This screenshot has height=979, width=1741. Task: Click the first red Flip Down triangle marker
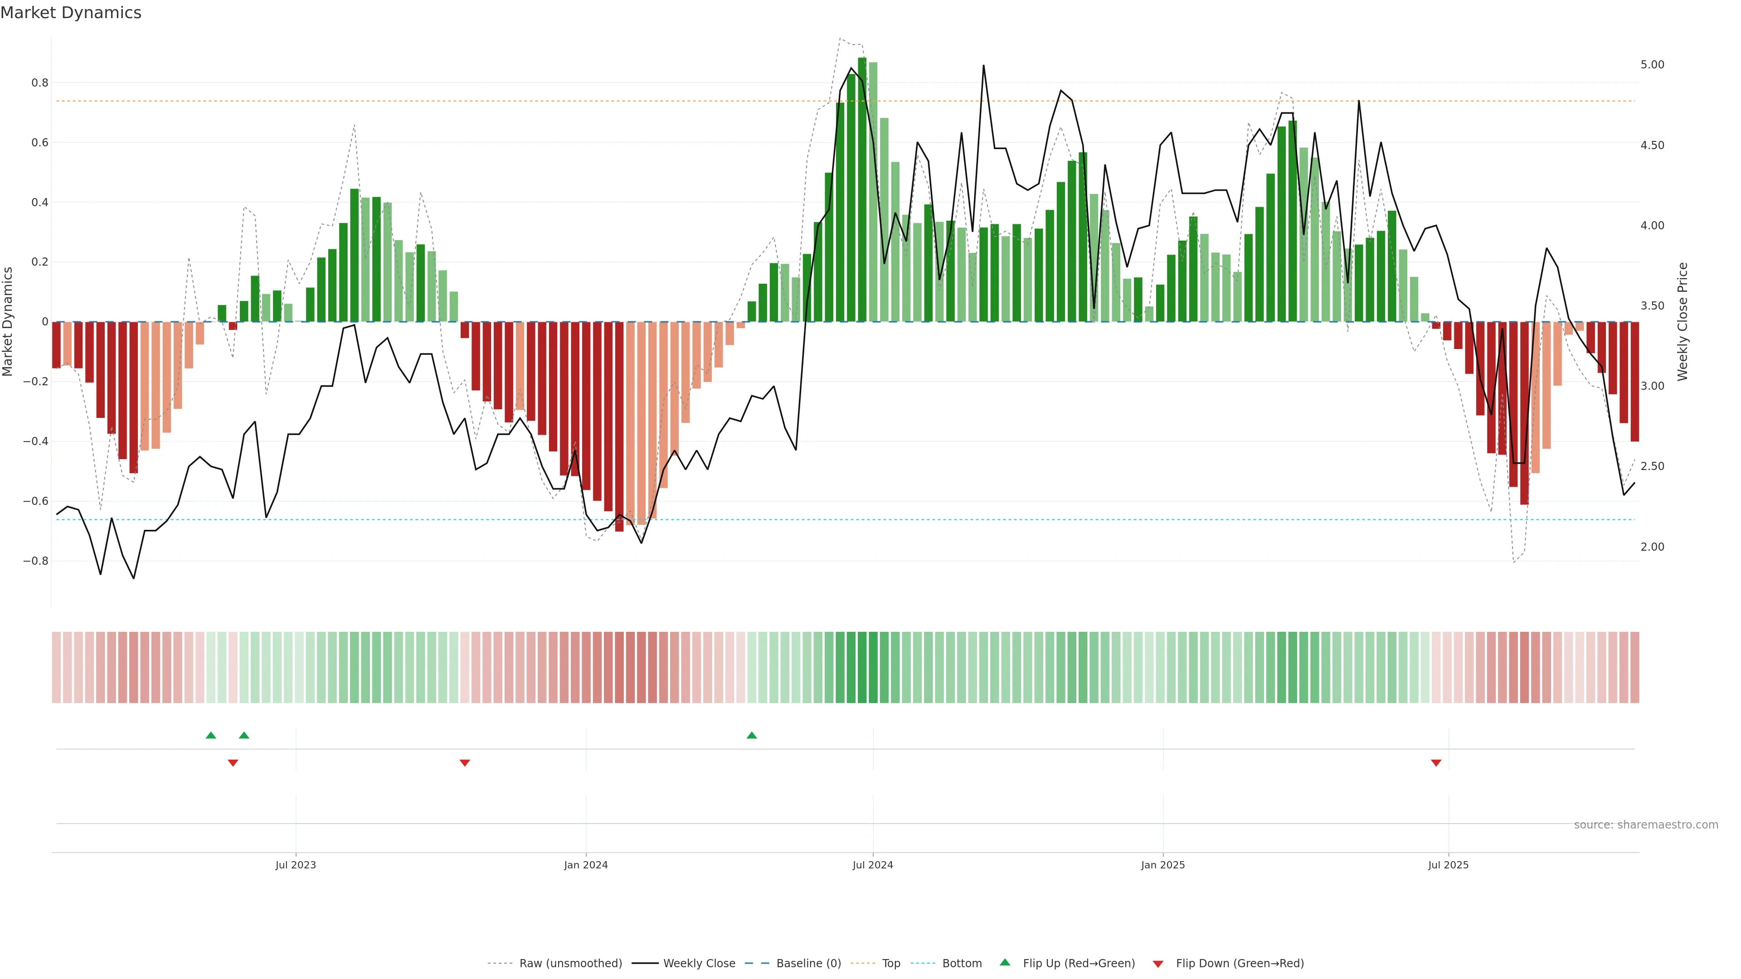pos(233,763)
